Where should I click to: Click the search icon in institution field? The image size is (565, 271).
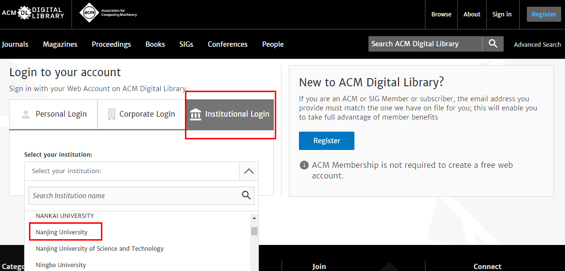tap(246, 195)
